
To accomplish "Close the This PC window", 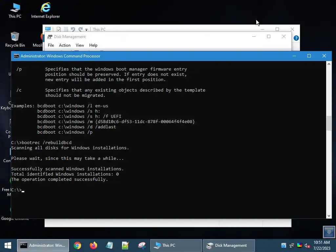I will point(292,29).
